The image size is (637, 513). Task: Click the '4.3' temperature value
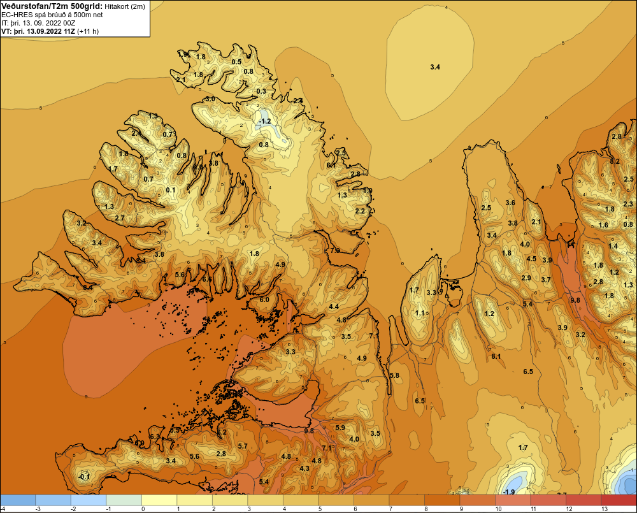click(304, 468)
